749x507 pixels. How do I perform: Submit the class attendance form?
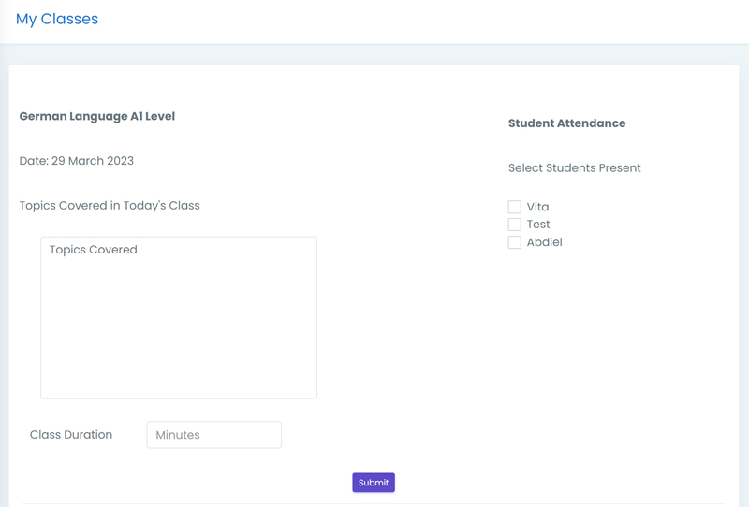pyautogui.click(x=374, y=483)
